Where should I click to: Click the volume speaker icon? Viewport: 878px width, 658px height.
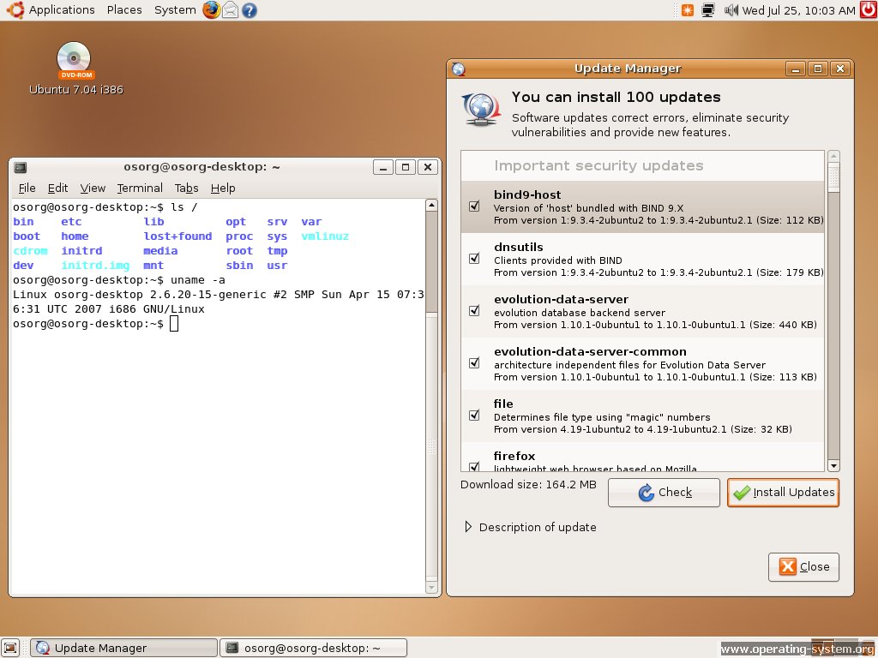731,10
